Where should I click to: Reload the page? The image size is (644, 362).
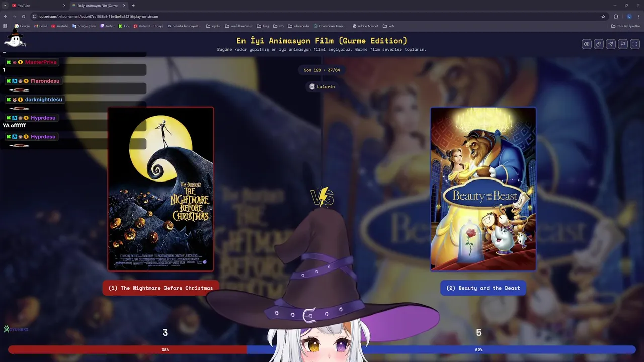pos(23,16)
